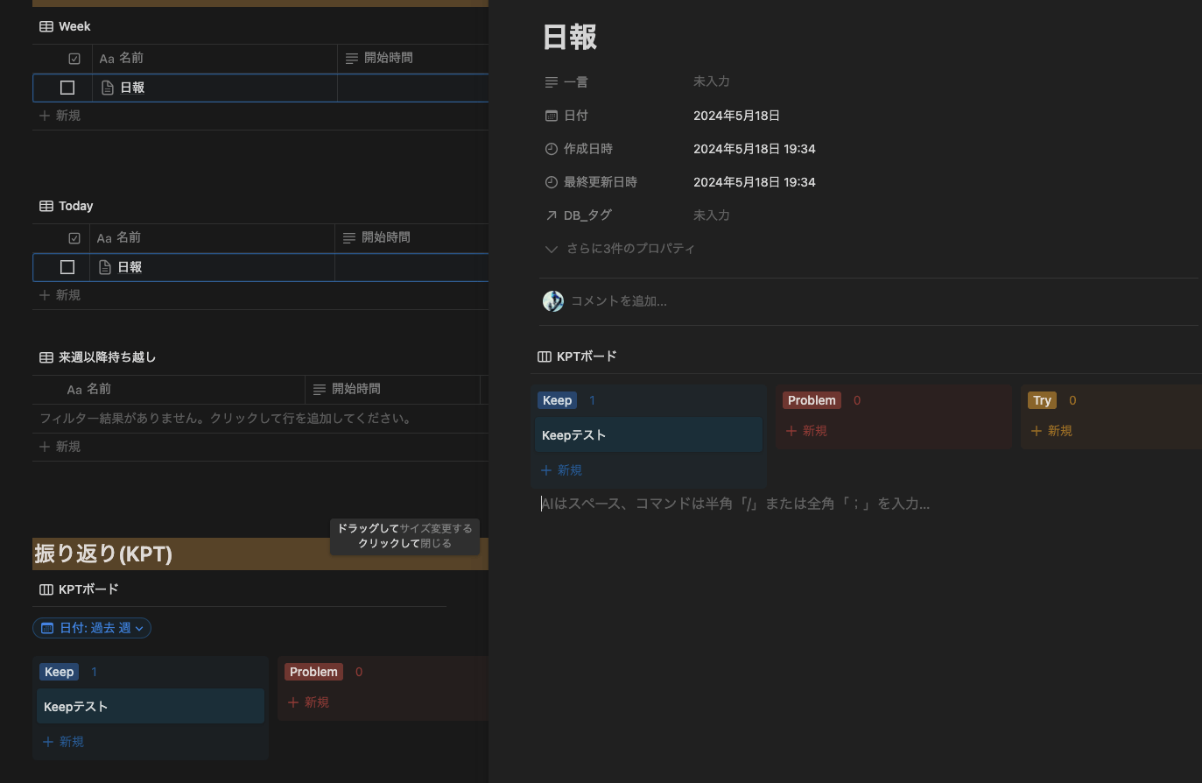Select the 振り返り(KPT) heading section

(x=102, y=554)
